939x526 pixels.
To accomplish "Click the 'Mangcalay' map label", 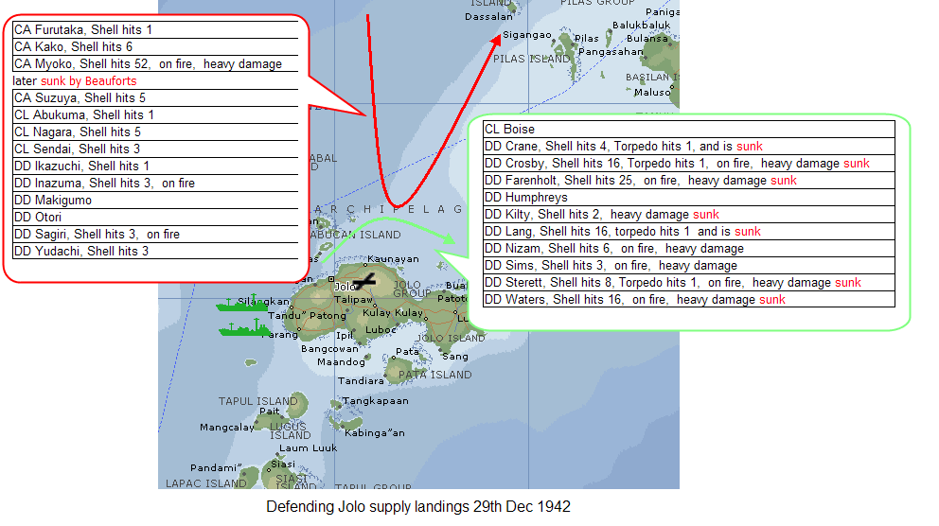I will tap(227, 428).
